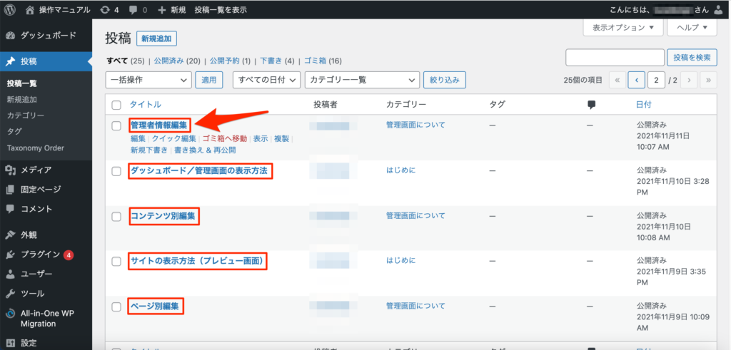Image resolution: width=731 pixels, height=350 pixels.
Task: Tick checkbox for 管理者情報編集 post
Action: point(116,125)
